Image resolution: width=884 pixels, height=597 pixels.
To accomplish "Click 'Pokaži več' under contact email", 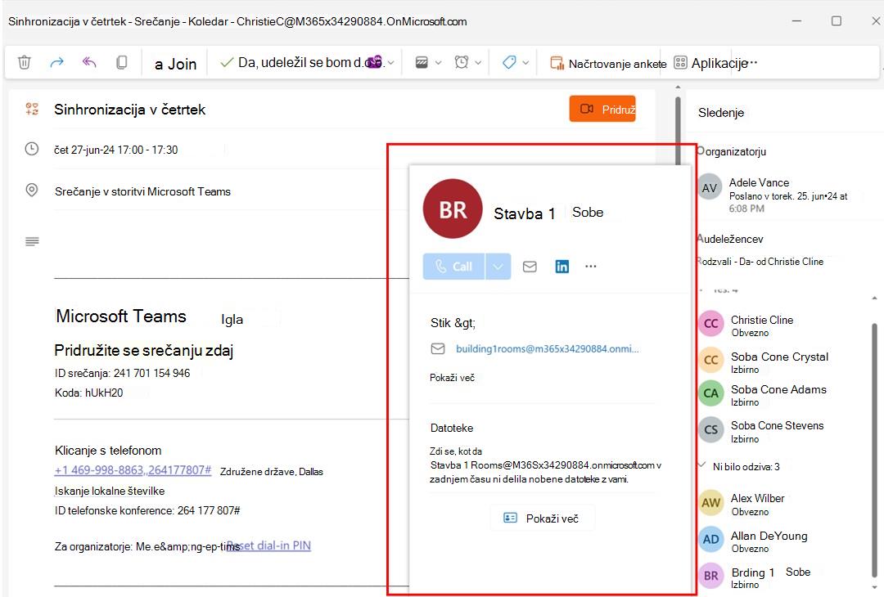I will coord(452,377).
